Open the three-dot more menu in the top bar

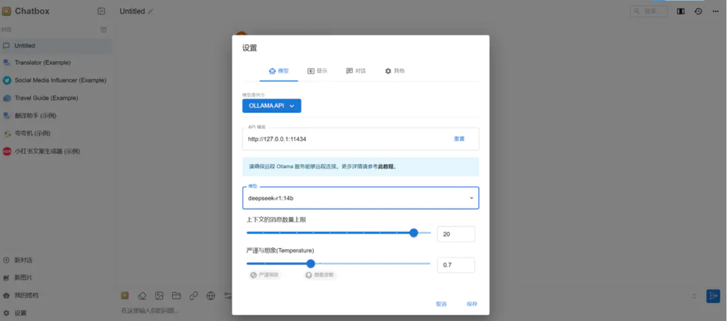pos(716,11)
